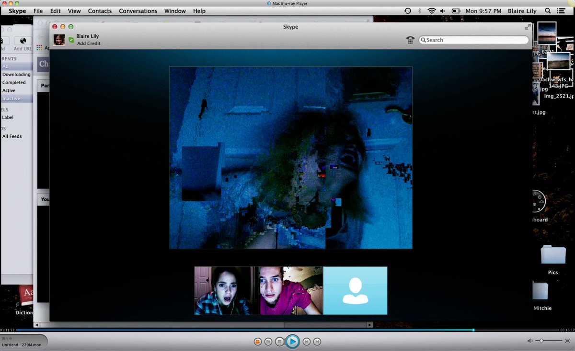Click the main glitching video feed in Skype
575x351 pixels.
(x=291, y=158)
